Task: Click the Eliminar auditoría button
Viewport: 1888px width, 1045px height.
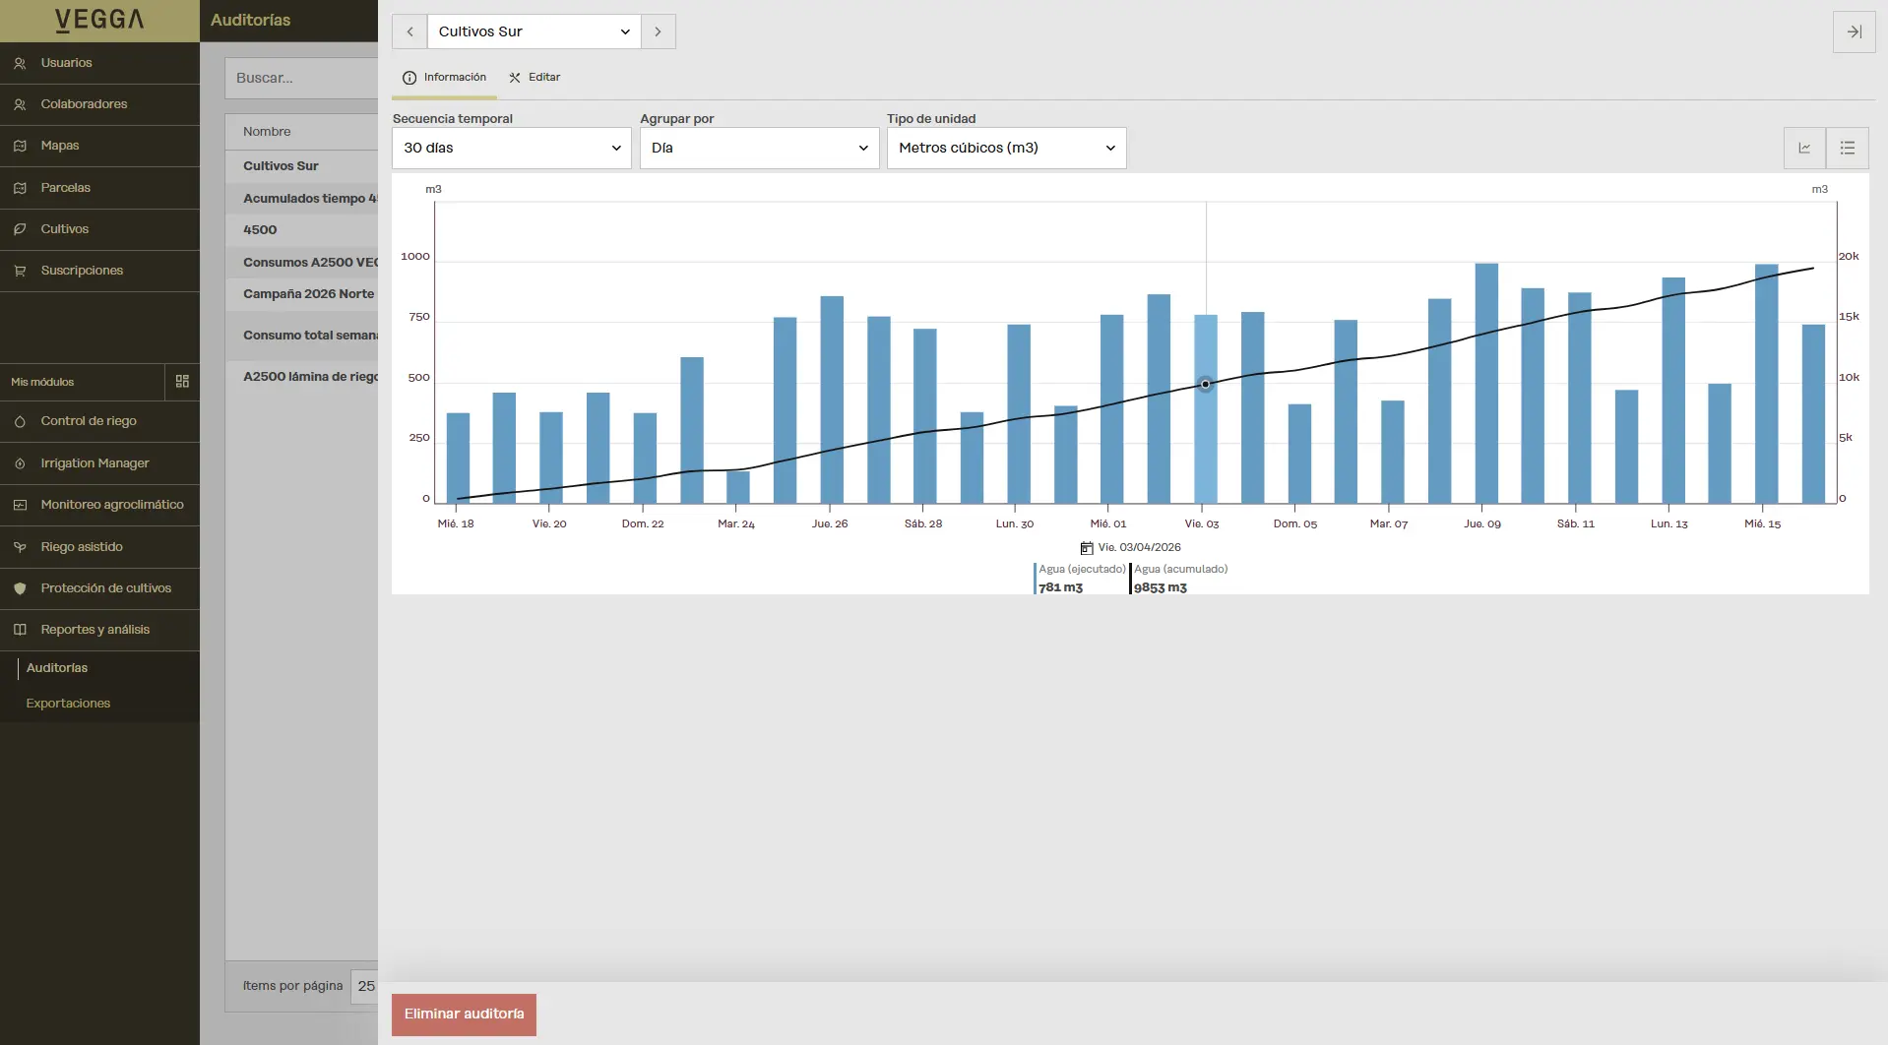Action: [x=464, y=1014]
